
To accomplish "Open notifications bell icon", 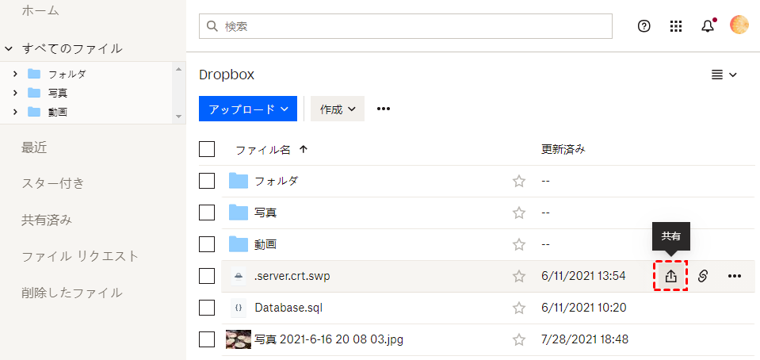I will pos(708,26).
